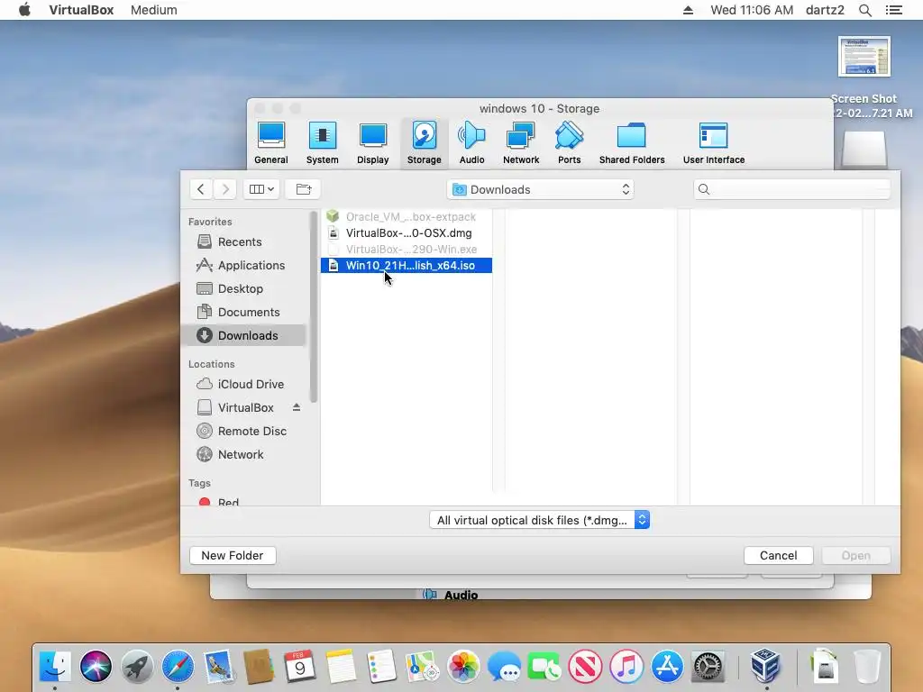The height and width of the screenshot is (692, 923).
Task: Open Trash in the Dock
Action: pyautogui.click(x=867, y=667)
